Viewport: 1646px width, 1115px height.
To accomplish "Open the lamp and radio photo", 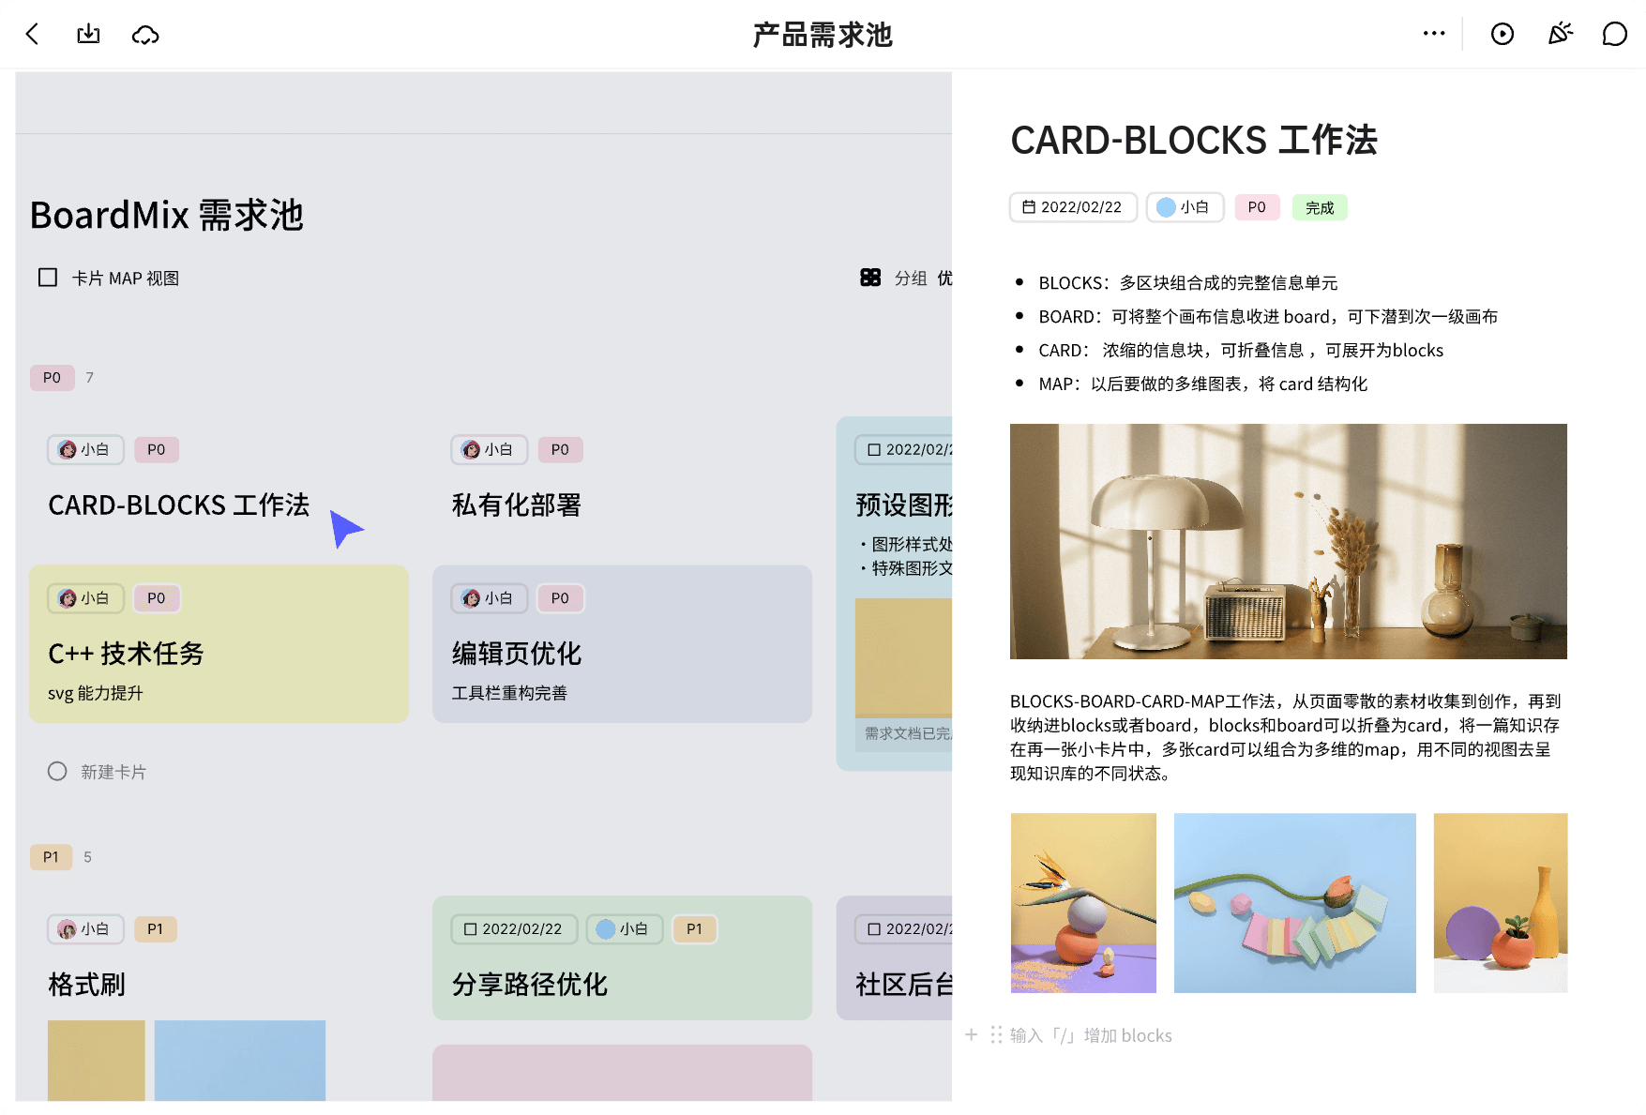I will point(1288,541).
